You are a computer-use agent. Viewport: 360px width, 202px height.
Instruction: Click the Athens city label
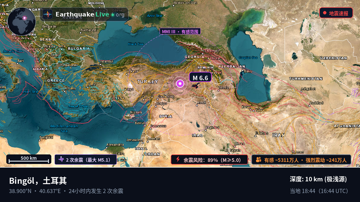coord(70,88)
